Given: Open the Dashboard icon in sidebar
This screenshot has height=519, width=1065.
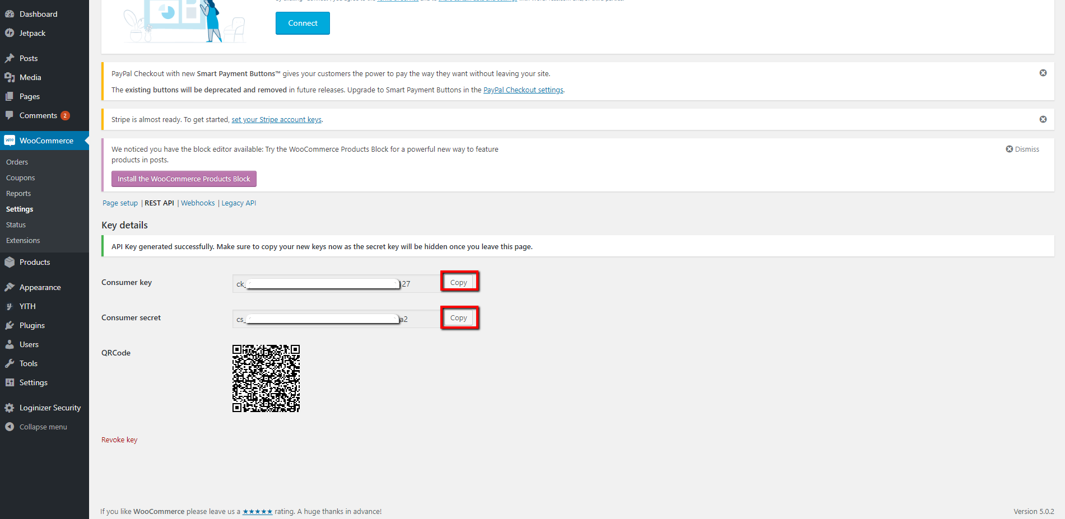Looking at the screenshot, I should [10, 14].
